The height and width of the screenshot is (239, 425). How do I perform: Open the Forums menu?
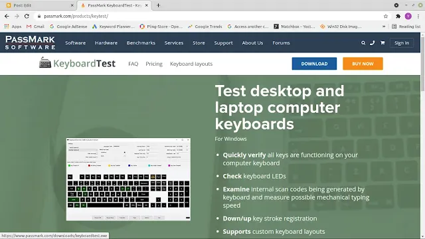pyautogui.click(x=281, y=42)
